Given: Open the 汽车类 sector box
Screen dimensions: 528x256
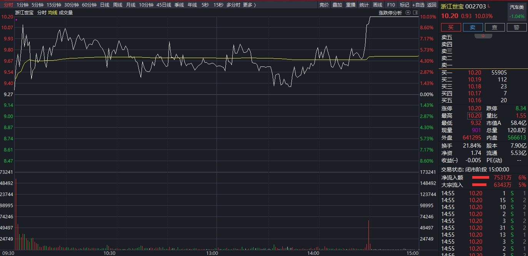Looking at the screenshot, I should [517, 12].
